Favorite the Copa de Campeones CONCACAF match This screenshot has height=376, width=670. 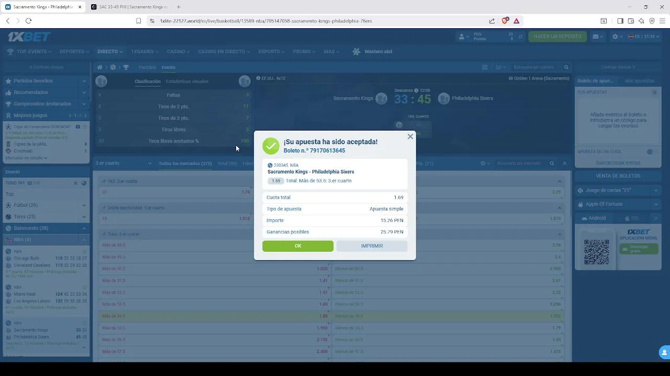[85, 127]
